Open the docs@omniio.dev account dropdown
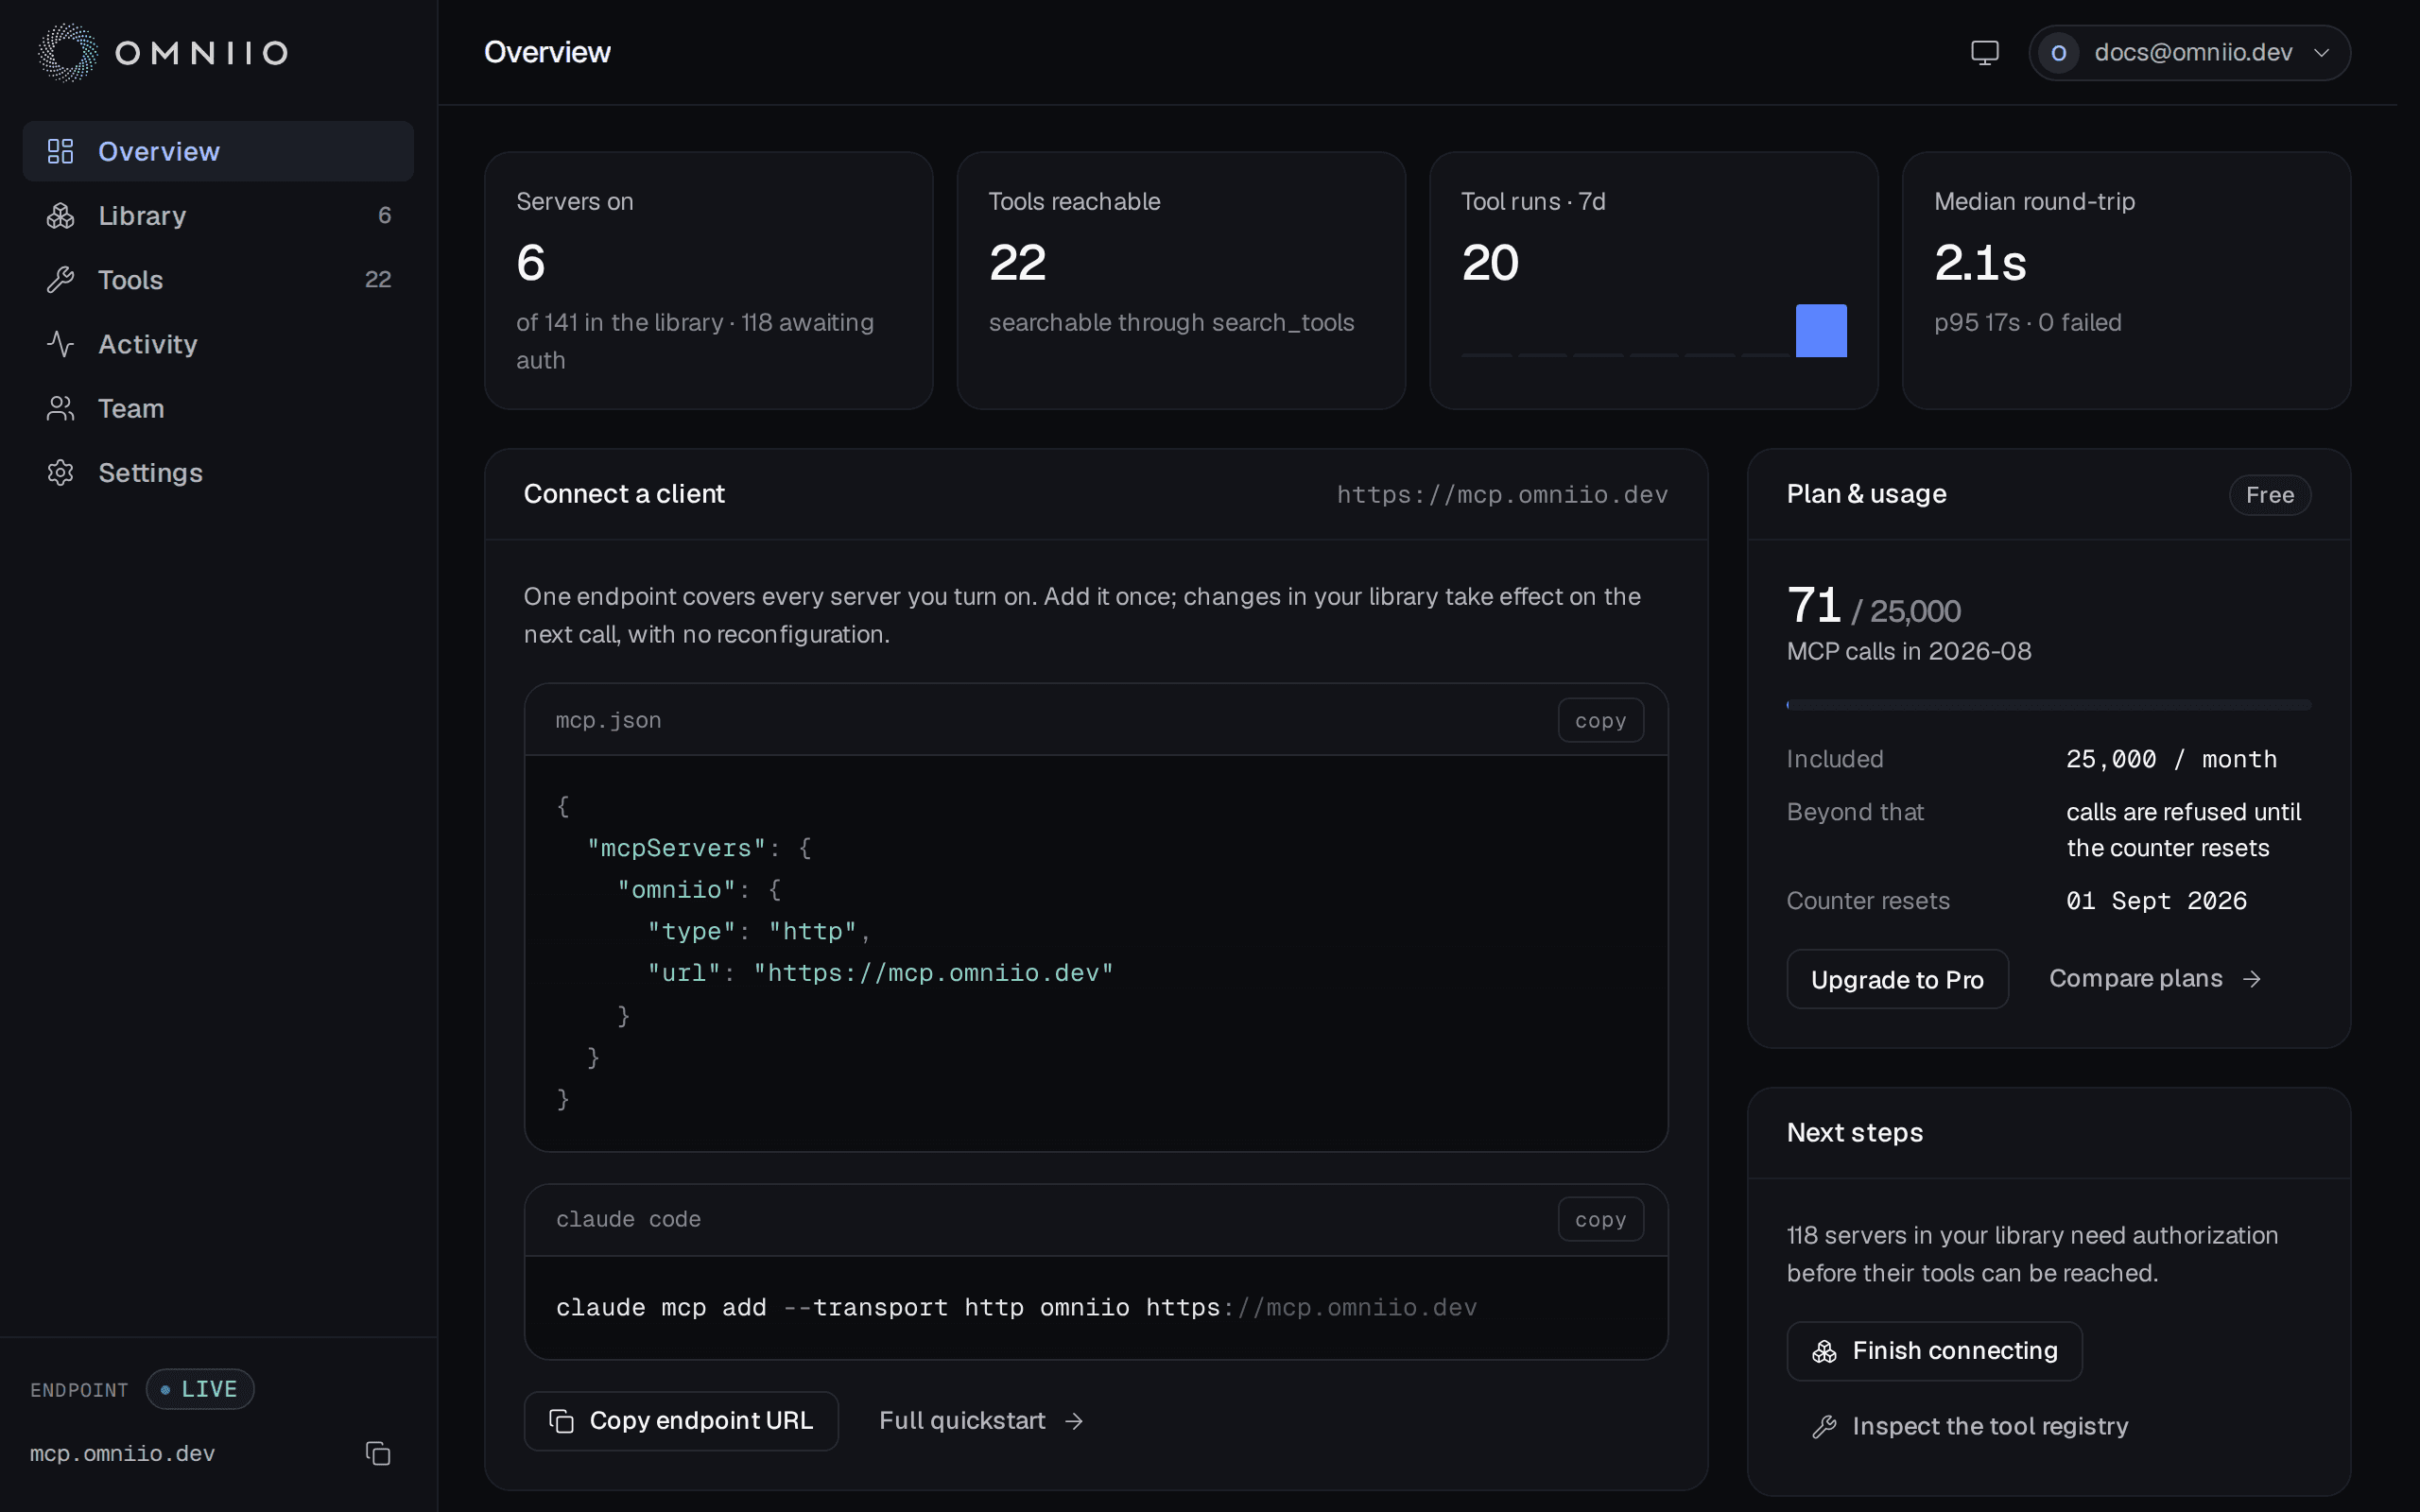Image resolution: width=2420 pixels, height=1512 pixels. click(2189, 52)
